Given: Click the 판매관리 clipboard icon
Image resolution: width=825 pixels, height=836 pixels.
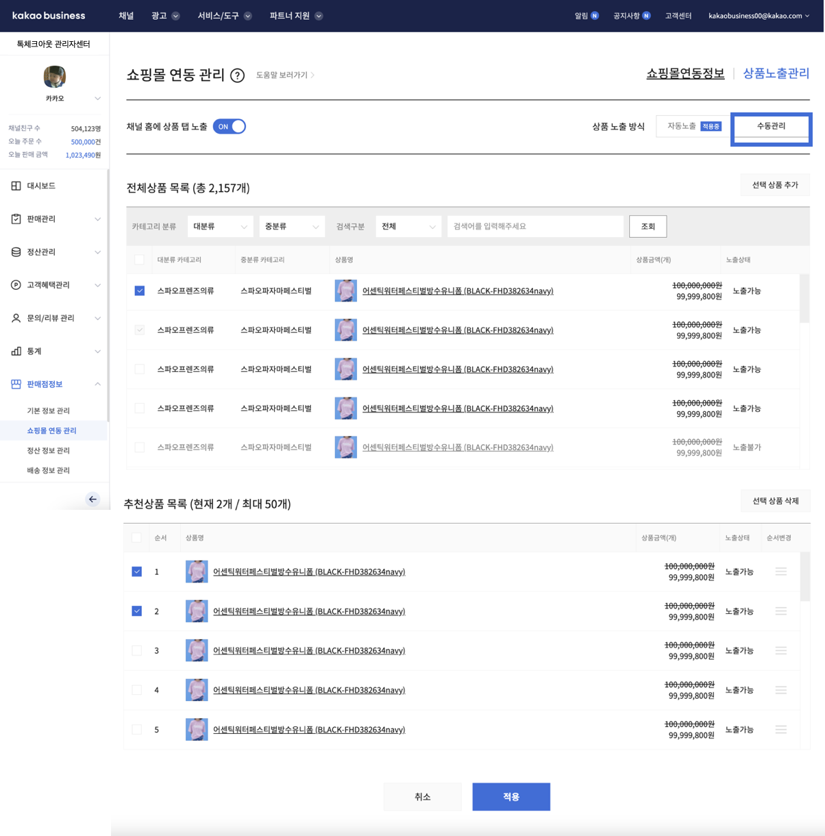Looking at the screenshot, I should click(x=16, y=219).
